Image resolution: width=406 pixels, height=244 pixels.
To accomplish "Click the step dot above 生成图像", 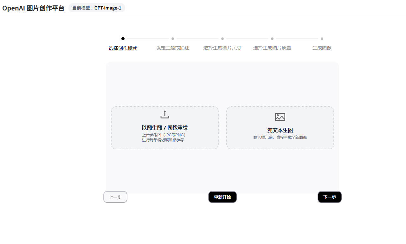I will coord(322,39).
